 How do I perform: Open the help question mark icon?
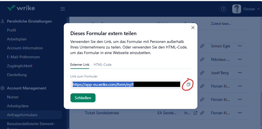click(223, 9)
